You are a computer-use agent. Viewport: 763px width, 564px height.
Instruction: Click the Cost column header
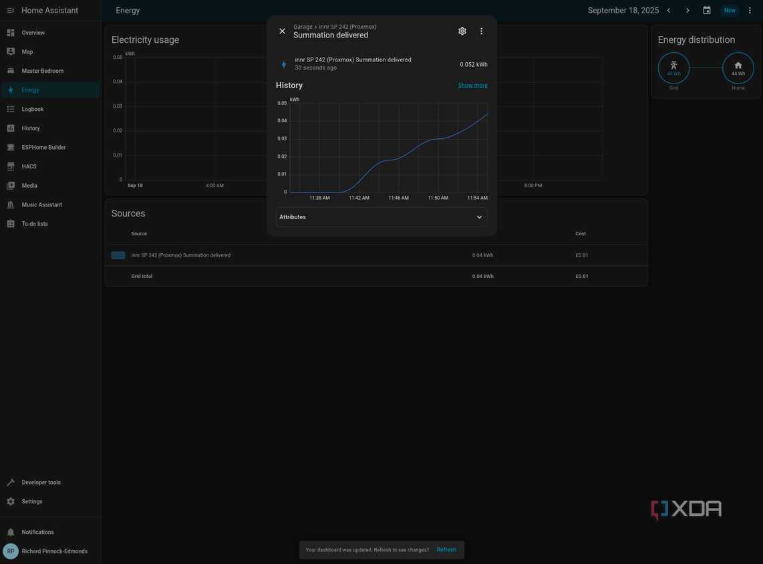pos(581,234)
